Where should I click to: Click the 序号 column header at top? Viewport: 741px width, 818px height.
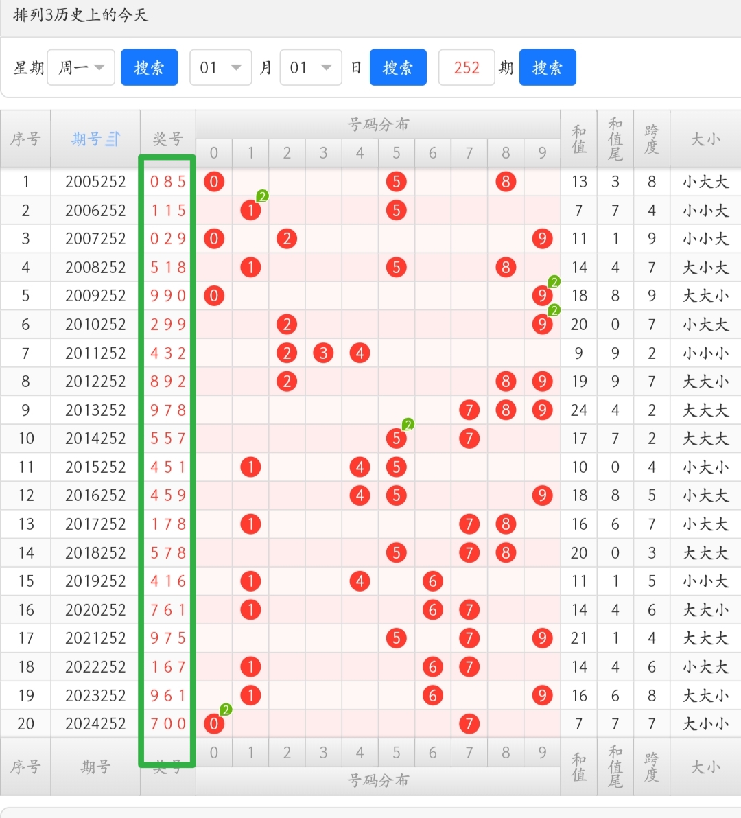click(25, 139)
